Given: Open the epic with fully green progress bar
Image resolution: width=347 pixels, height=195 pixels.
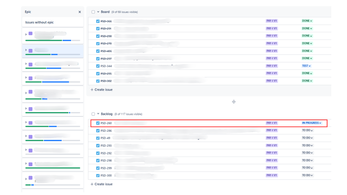Looking at the screenshot, I should point(53,165).
